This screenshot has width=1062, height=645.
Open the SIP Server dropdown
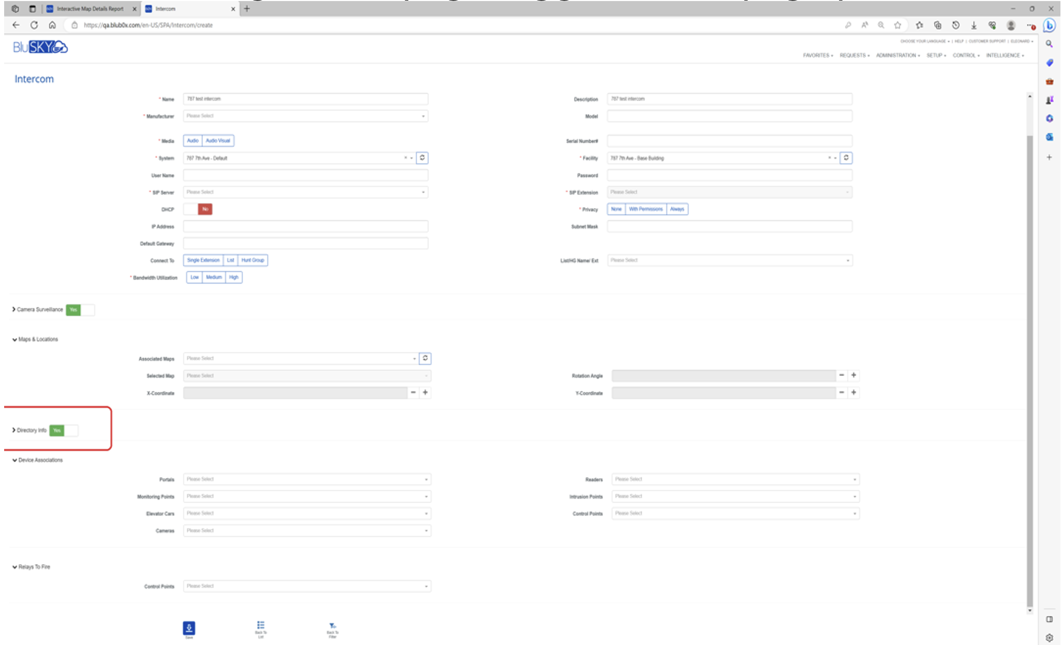click(306, 192)
